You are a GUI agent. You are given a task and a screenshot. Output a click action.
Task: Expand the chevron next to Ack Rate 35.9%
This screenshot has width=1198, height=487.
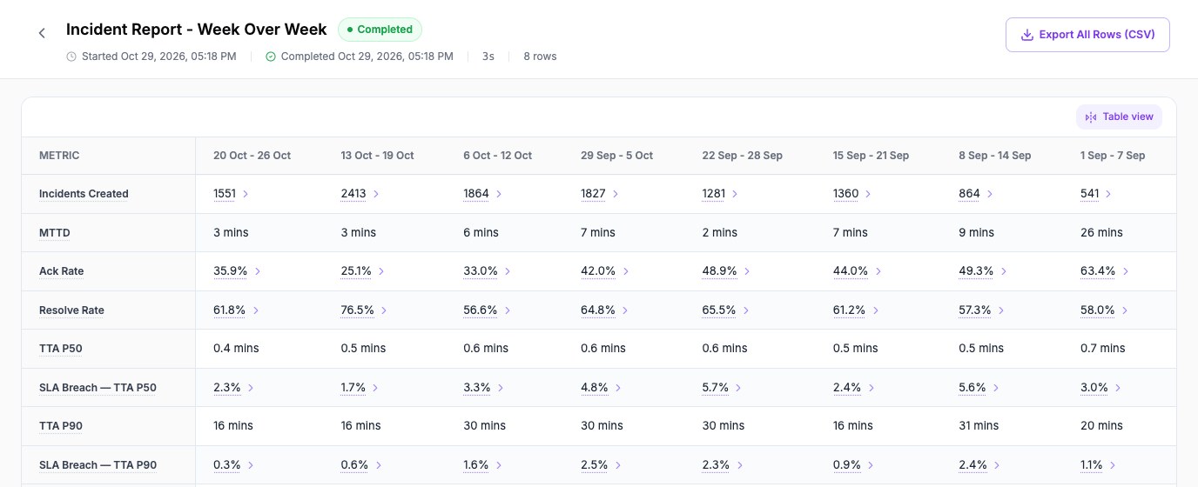pyautogui.click(x=257, y=271)
